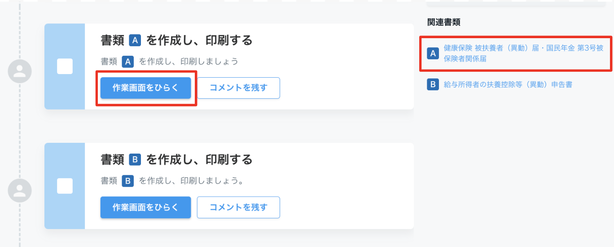Image resolution: width=614 pixels, height=247 pixels.
Task: Click the assignee avatar beside the 書類 B task
Action: (20, 190)
